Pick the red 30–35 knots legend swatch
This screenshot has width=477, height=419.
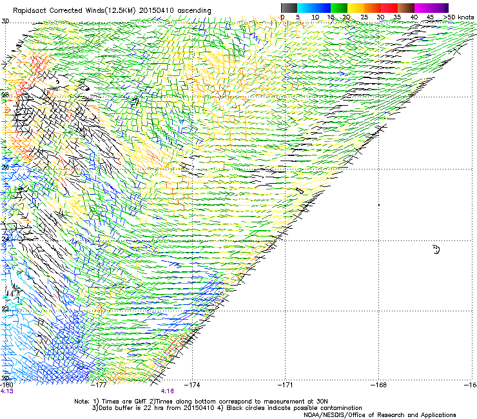tap(389, 8)
